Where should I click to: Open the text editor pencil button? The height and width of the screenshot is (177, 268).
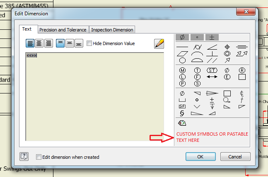pyautogui.click(x=159, y=44)
